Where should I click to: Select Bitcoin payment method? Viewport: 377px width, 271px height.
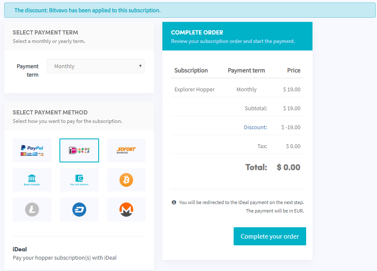pos(126,180)
